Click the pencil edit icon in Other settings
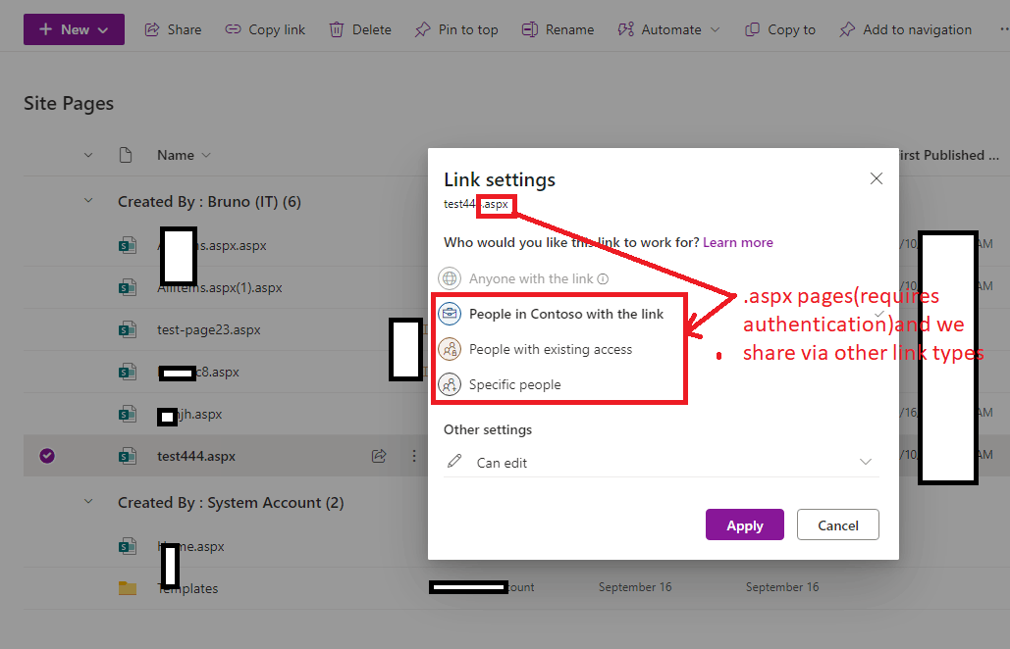The height and width of the screenshot is (649, 1010). 454,461
